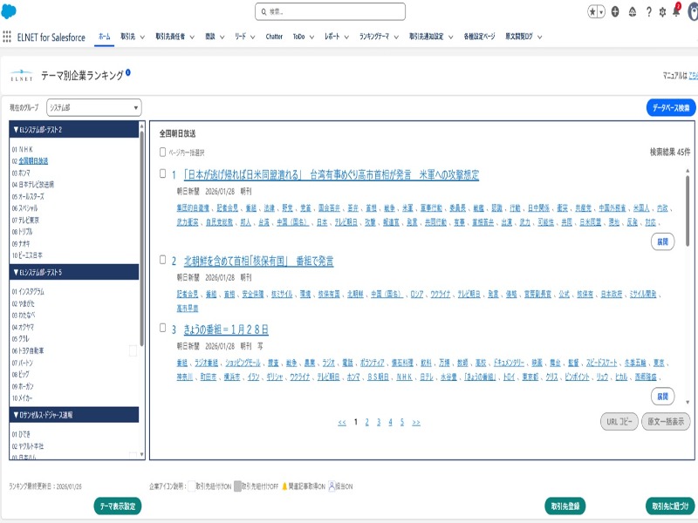Open the 現在のグループ システム部 dropdown
698x523 pixels.
[94, 107]
